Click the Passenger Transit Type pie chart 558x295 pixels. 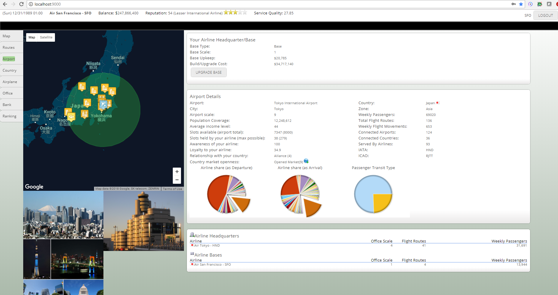(x=373, y=194)
